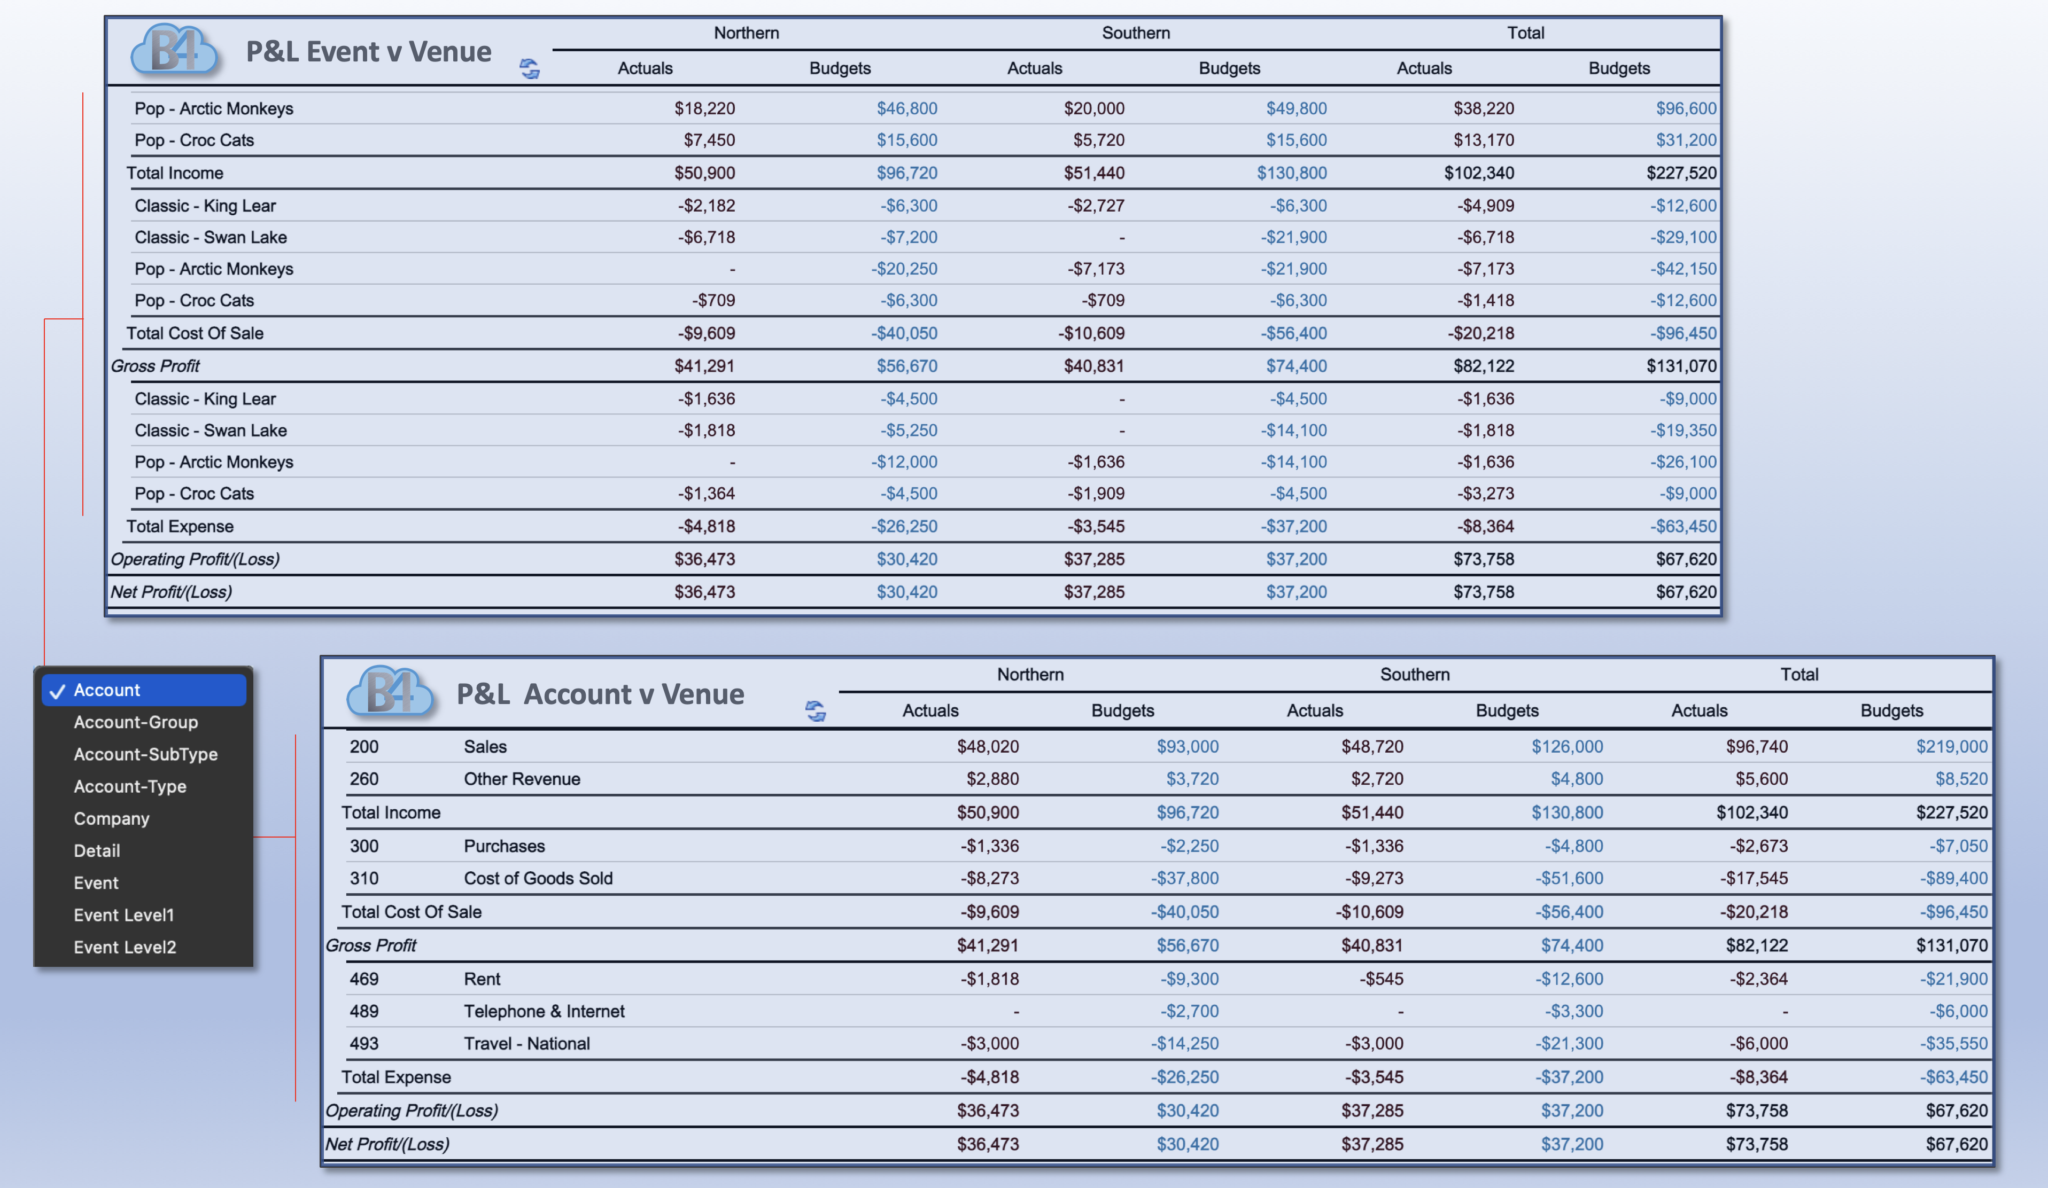Click Southern header in Account v Venue table
This screenshot has width=2048, height=1188.
[1414, 674]
